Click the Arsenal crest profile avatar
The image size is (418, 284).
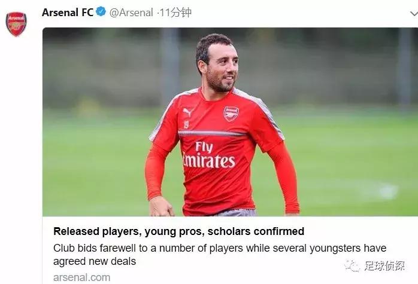coord(16,24)
